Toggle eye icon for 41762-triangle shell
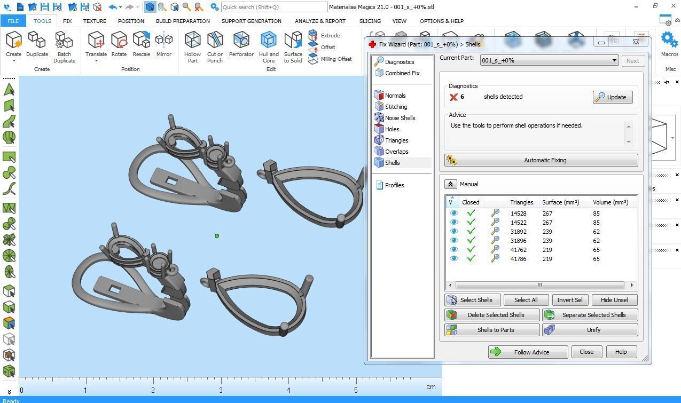The width and height of the screenshot is (681, 403). click(454, 250)
